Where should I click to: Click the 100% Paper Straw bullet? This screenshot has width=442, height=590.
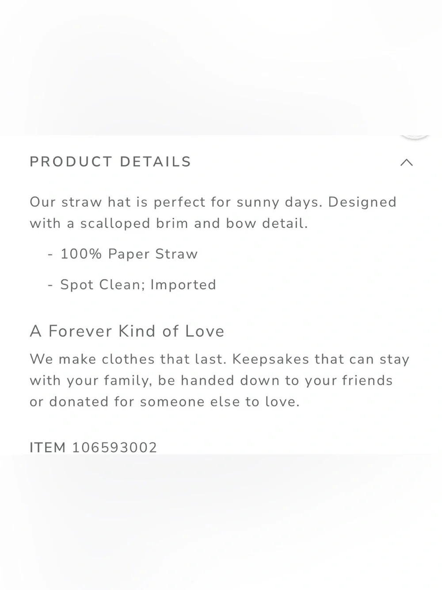pos(129,254)
